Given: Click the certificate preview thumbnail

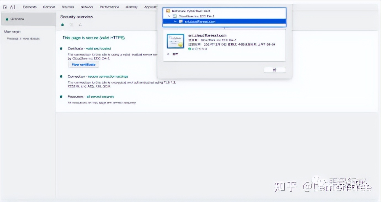Looking at the screenshot, I should 176,41.
